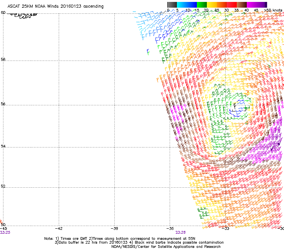
Task: Click the latitude label '56'
Action: click(x=3, y=104)
